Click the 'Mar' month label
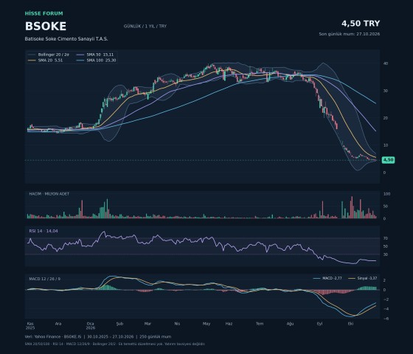The height and width of the screenshot is (354, 413). click(x=147, y=324)
